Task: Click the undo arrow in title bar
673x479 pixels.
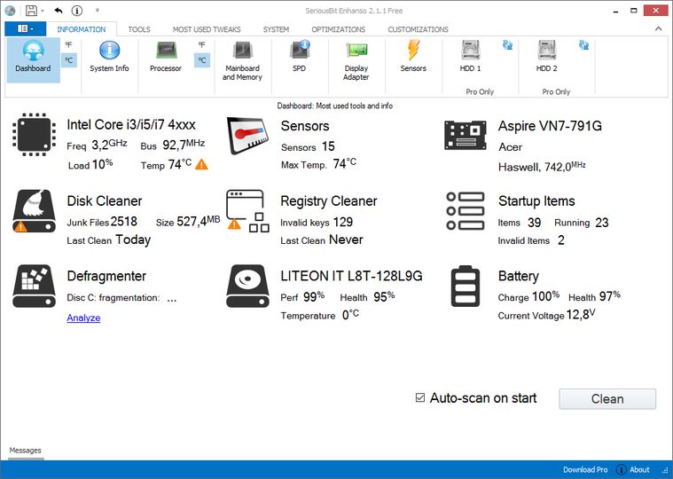Action: coord(59,11)
